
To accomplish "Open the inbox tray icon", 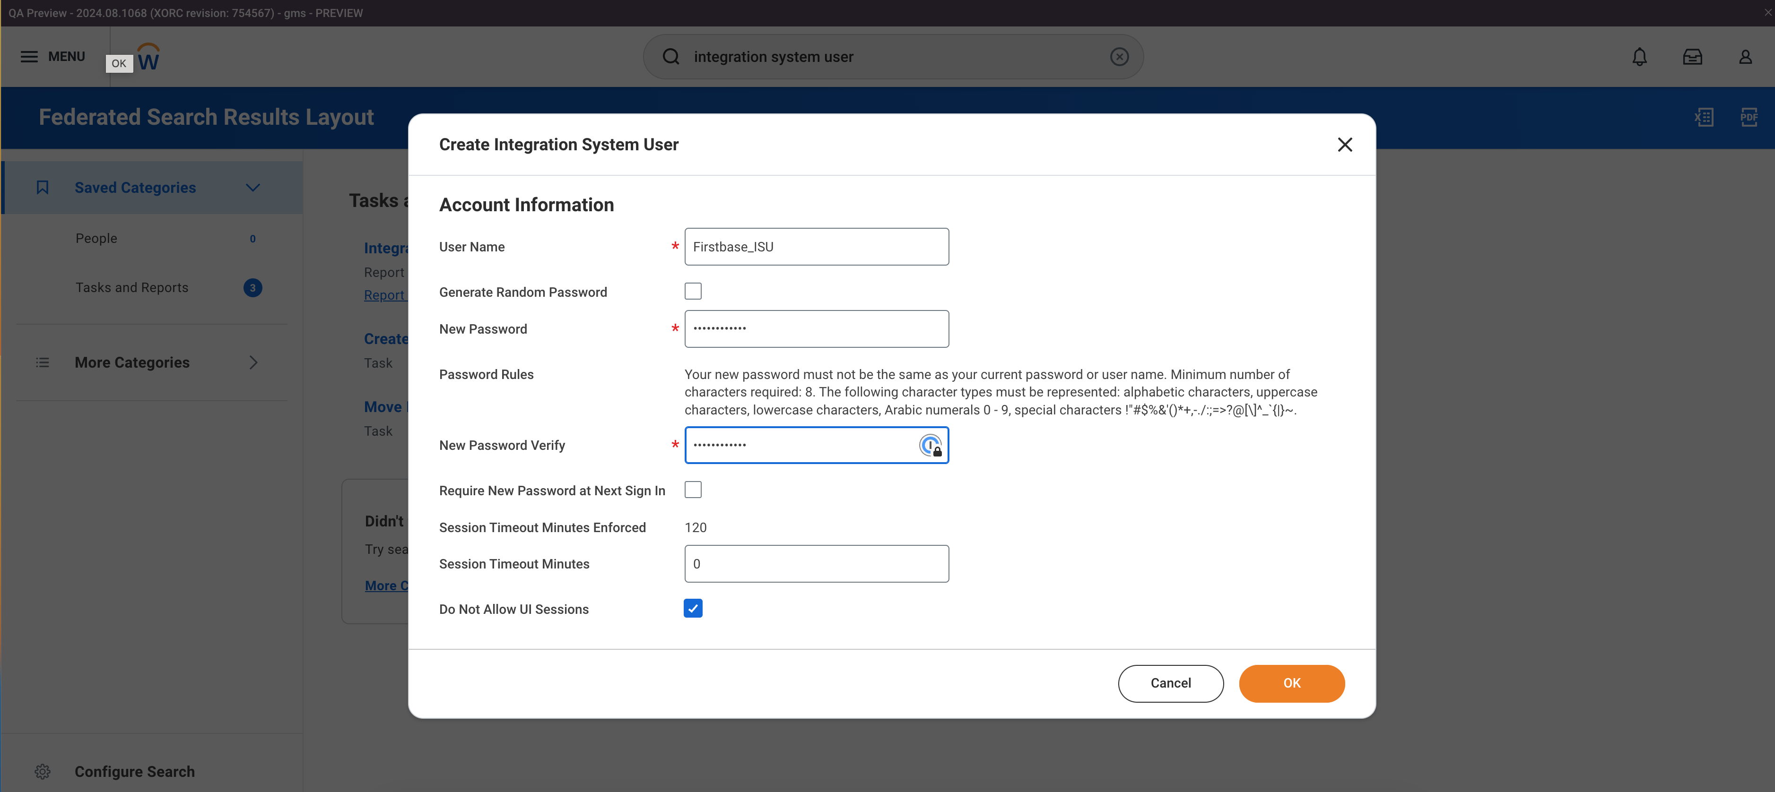I will [1692, 57].
